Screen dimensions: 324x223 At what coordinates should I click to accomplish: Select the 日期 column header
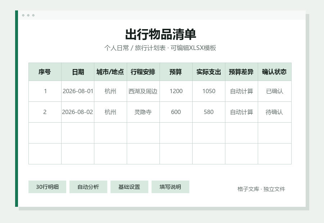click(78, 72)
